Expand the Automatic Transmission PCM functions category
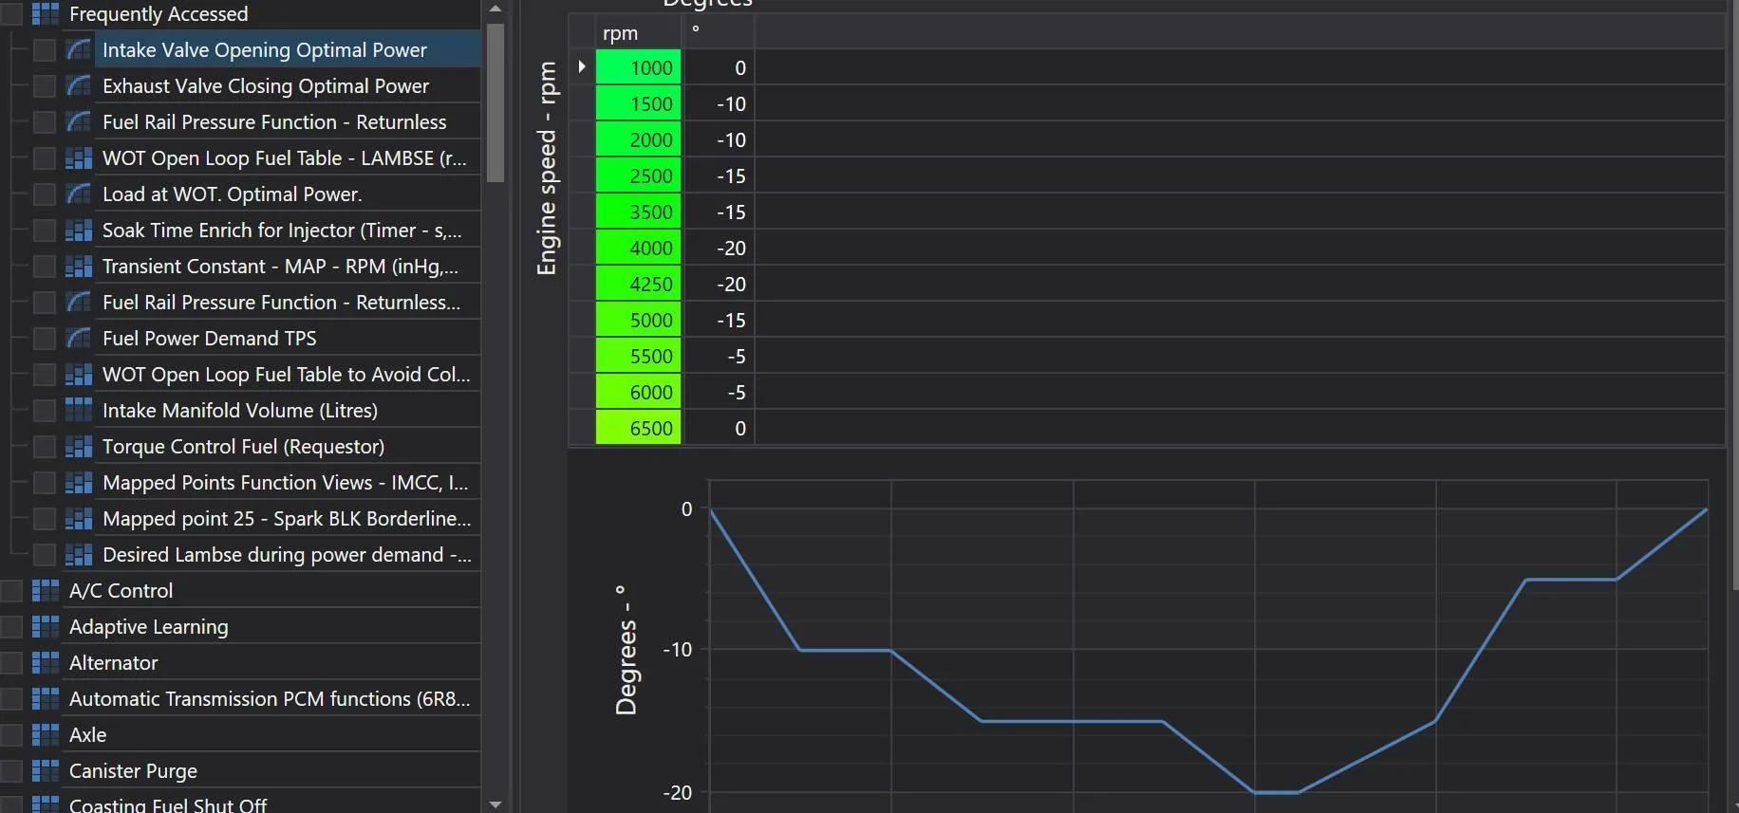 [x=270, y=698]
